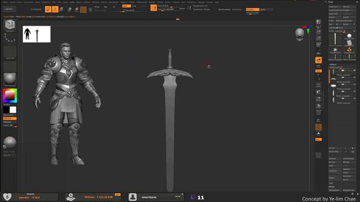Toggle visibility eye of first subtool
The image size is (360, 202).
coord(354,71)
